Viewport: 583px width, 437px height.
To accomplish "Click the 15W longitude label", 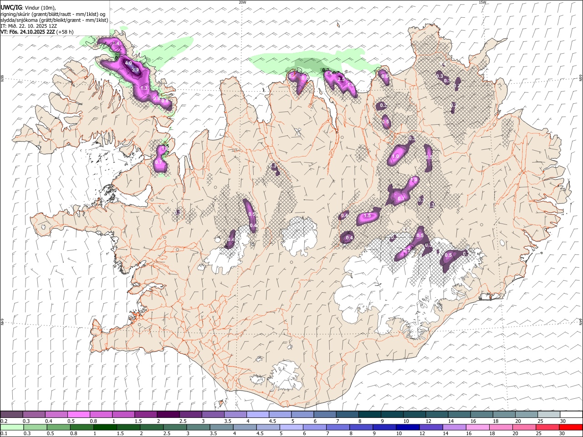I will point(482,2).
